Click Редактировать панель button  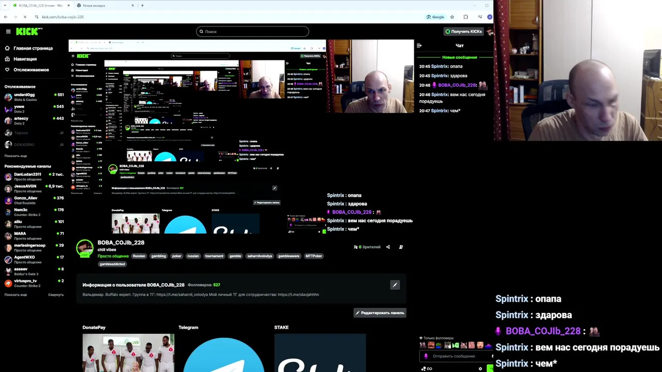(380, 313)
